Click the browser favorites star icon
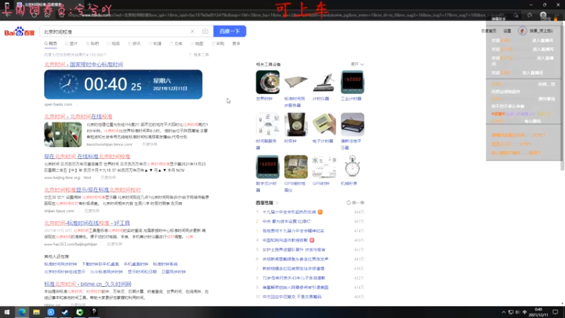Image resolution: width=565 pixels, height=318 pixels. pos(529,15)
